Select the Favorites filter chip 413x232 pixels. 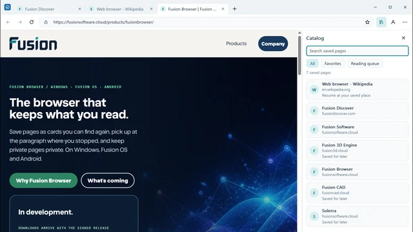pos(333,63)
